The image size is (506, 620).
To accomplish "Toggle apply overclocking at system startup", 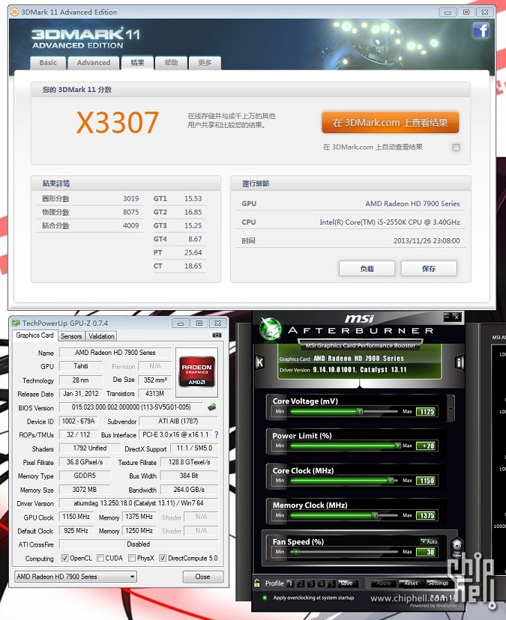I will (265, 598).
